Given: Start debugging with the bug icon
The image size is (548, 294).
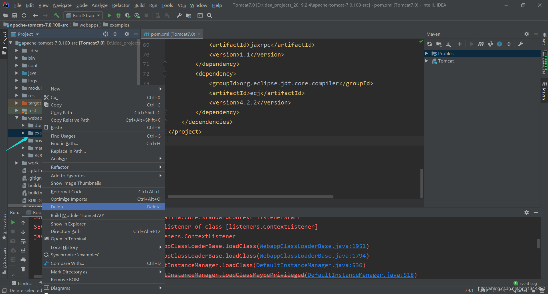Looking at the screenshot, I should point(118,15).
